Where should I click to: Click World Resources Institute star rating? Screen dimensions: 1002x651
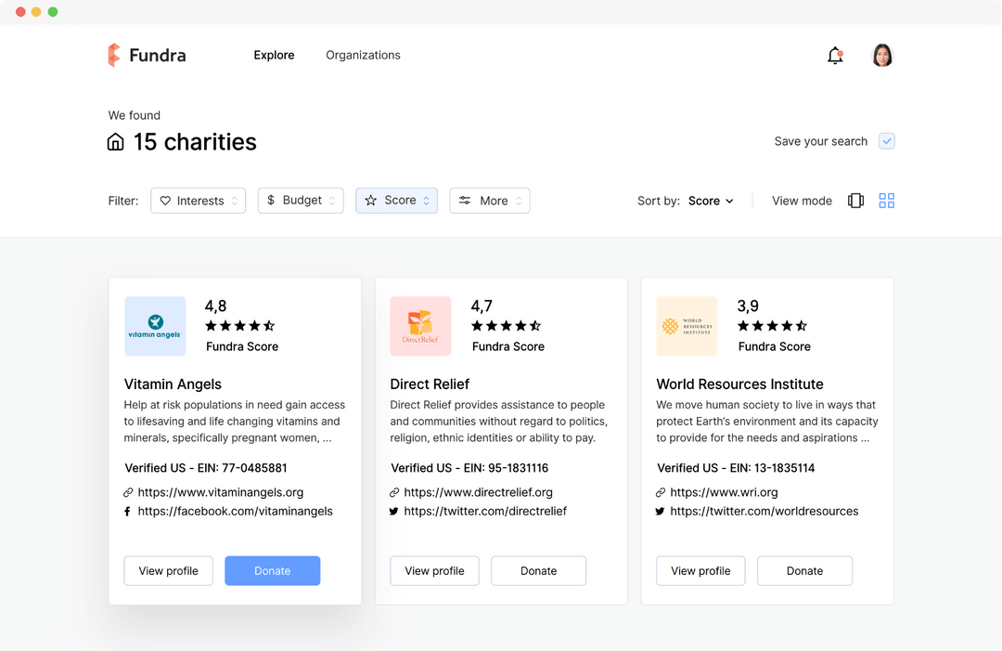772,326
